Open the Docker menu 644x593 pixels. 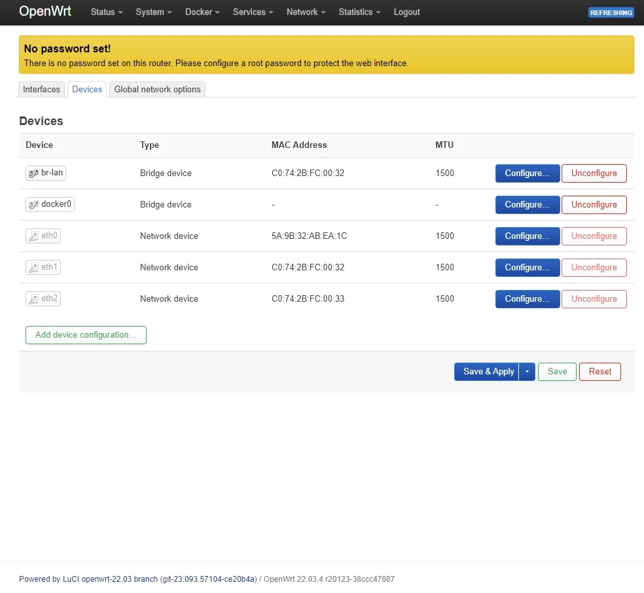[202, 12]
